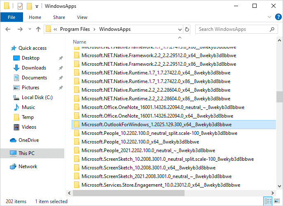Click folder icon of Office.OneNote x64
This screenshot has height=206, width=283.
[x=77, y=116]
